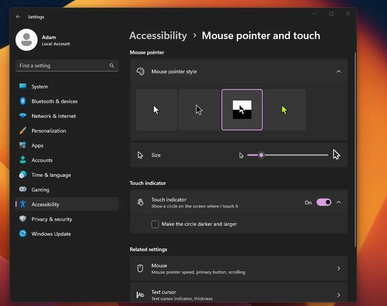The height and width of the screenshot is (306, 387).
Task: Click the Windows Update icon in sidebar
Action: coord(23,234)
